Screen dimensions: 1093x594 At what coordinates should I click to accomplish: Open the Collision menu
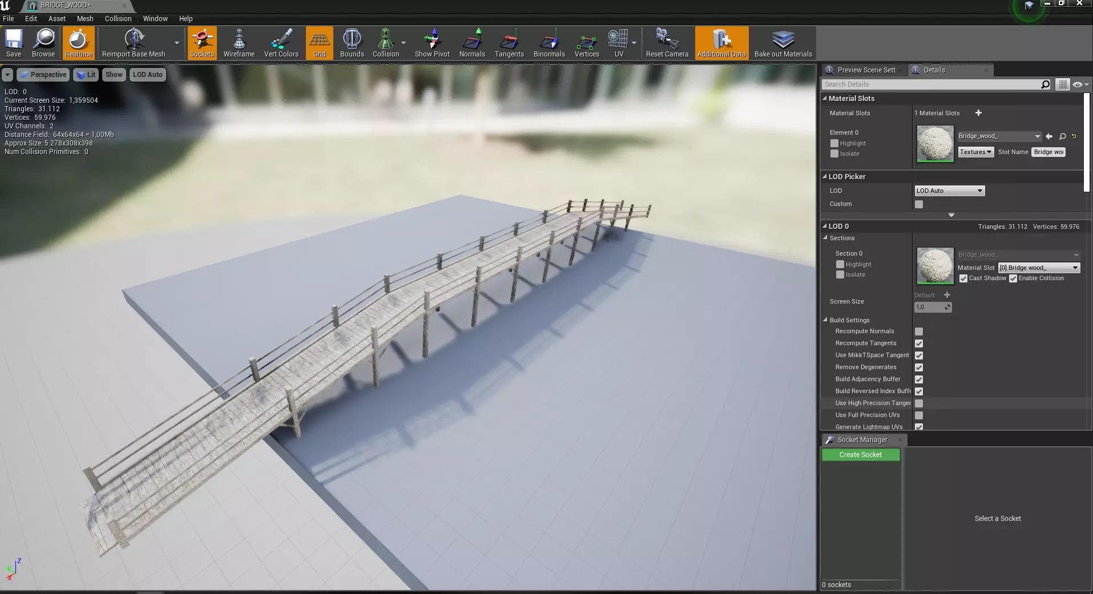(118, 18)
